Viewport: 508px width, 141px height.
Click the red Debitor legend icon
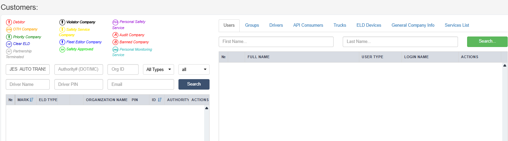[9, 22]
